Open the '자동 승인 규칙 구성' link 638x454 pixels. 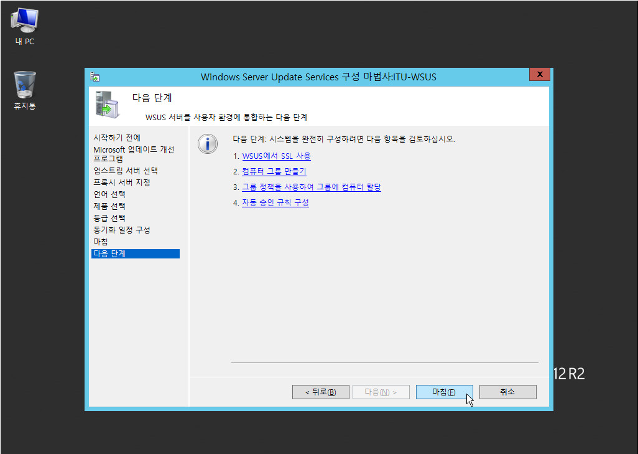pos(275,203)
